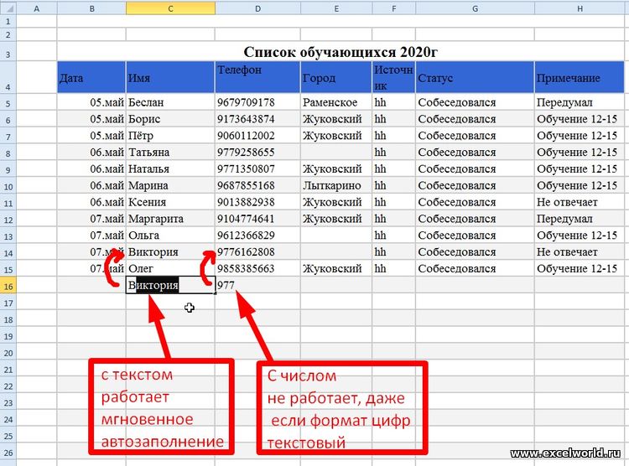Image resolution: width=629 pixels, height=466 pixels.
Task: Select column D header
Action: click(257, 8)
